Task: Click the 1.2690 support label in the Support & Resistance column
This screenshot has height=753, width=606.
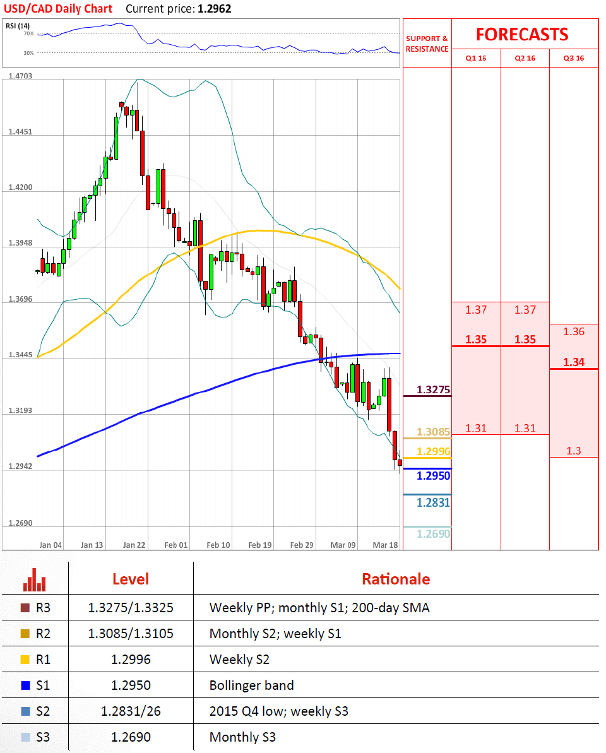Action: (x=433, y=534)
